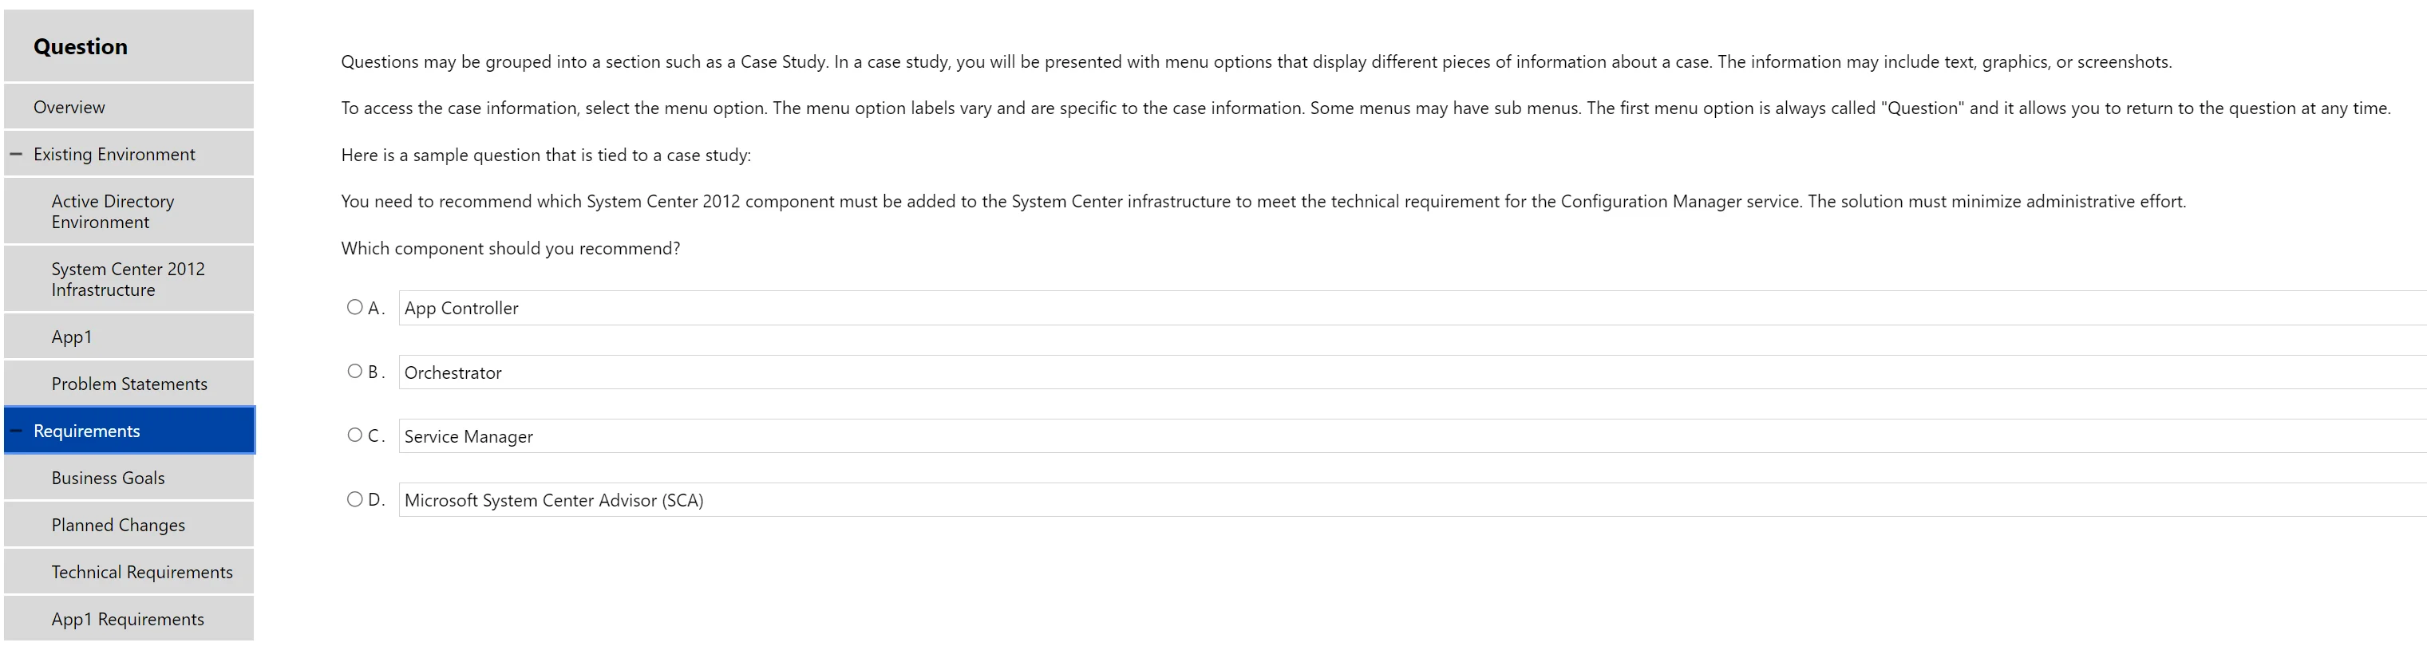Image resolution: width=2427 pixels, height=654 pixels.
Task: Open Active Directory Environment page
Action: [112, 211]
